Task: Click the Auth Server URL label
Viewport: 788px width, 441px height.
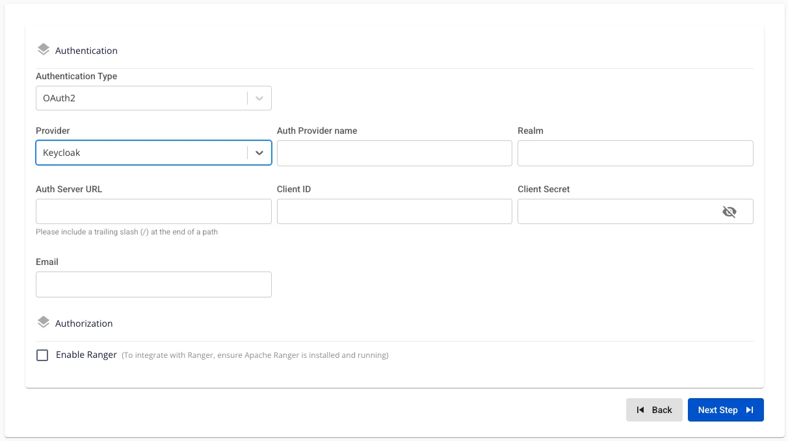Action: point(69,189)
